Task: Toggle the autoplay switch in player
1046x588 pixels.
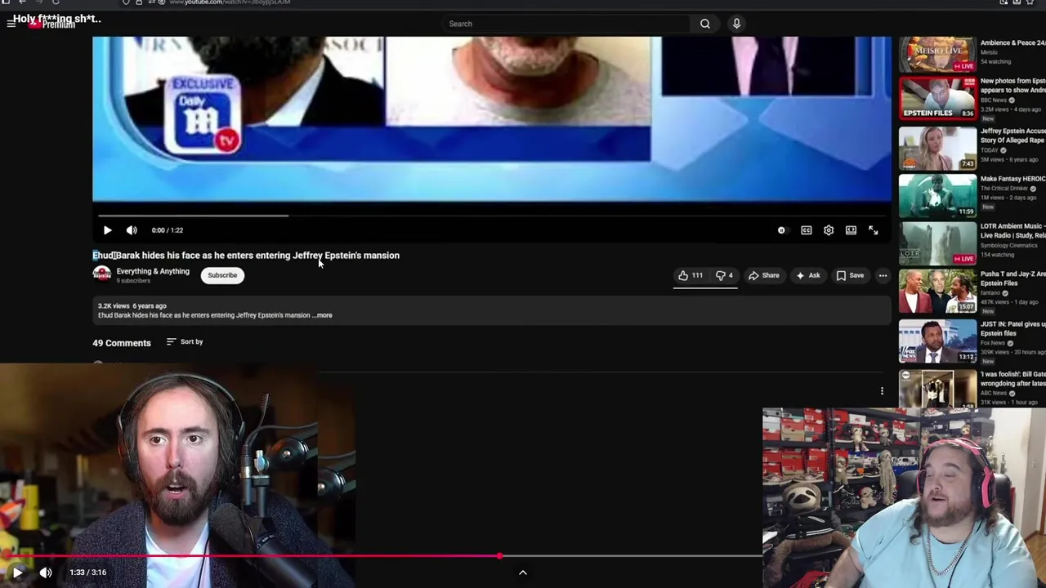Action: click(x=781, y=230)
